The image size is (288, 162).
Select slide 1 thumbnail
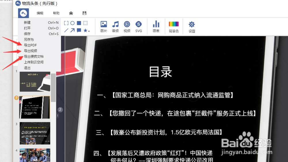tap(35, 82)
